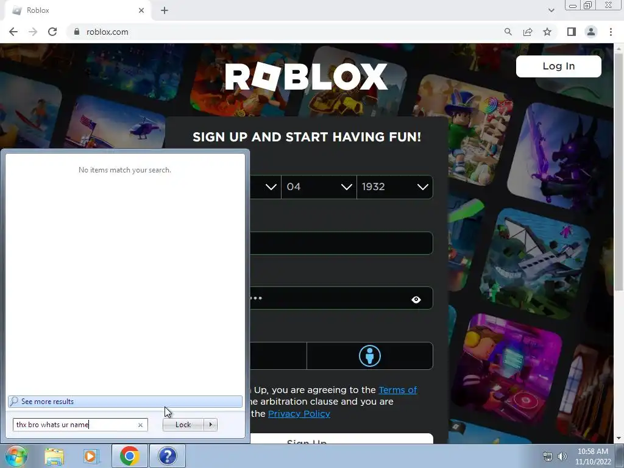Open the tab search chevron
The height and width of the screenshot is (468, 624).
(551, 10)
